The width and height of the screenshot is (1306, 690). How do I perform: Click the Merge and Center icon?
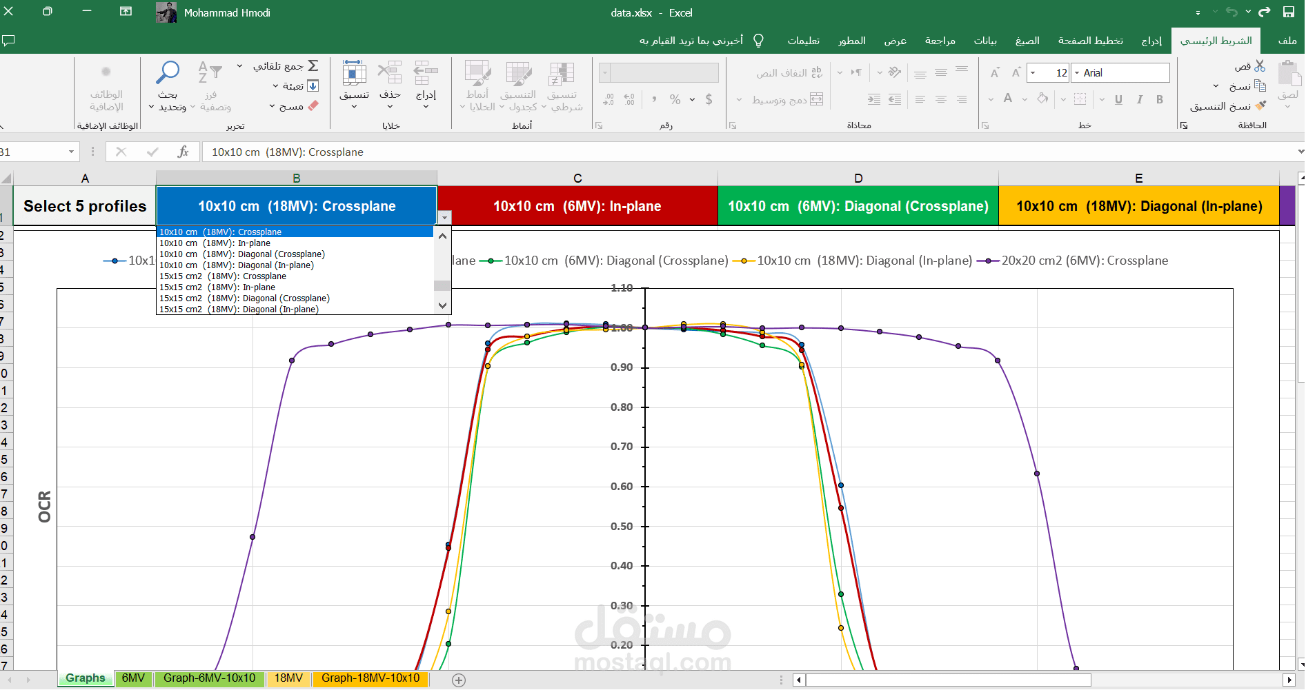click(x=817, y=99)
